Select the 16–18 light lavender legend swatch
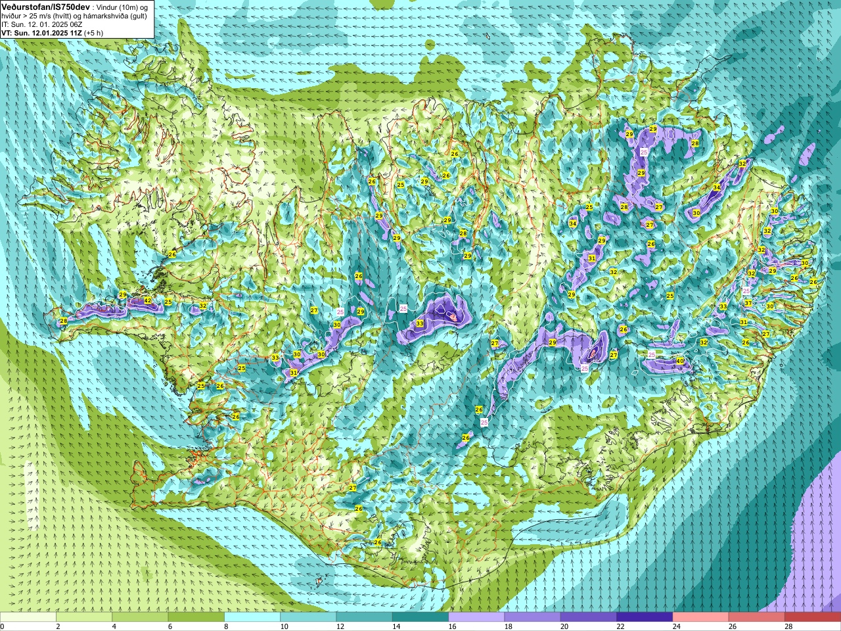The width and height of the screenshot is (841, 631). (x=476, y=617)
